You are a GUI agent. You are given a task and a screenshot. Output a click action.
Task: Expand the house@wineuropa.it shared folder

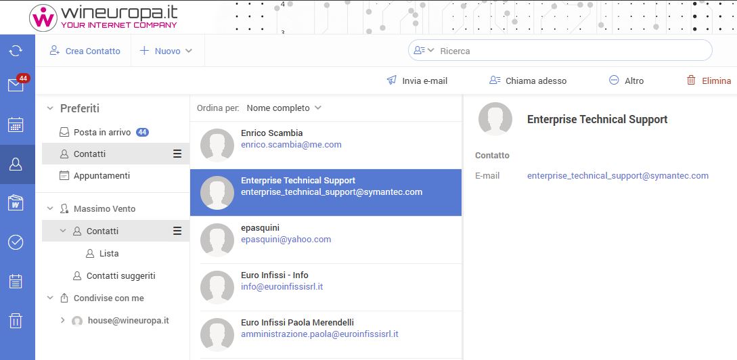[x=63, y=320]
